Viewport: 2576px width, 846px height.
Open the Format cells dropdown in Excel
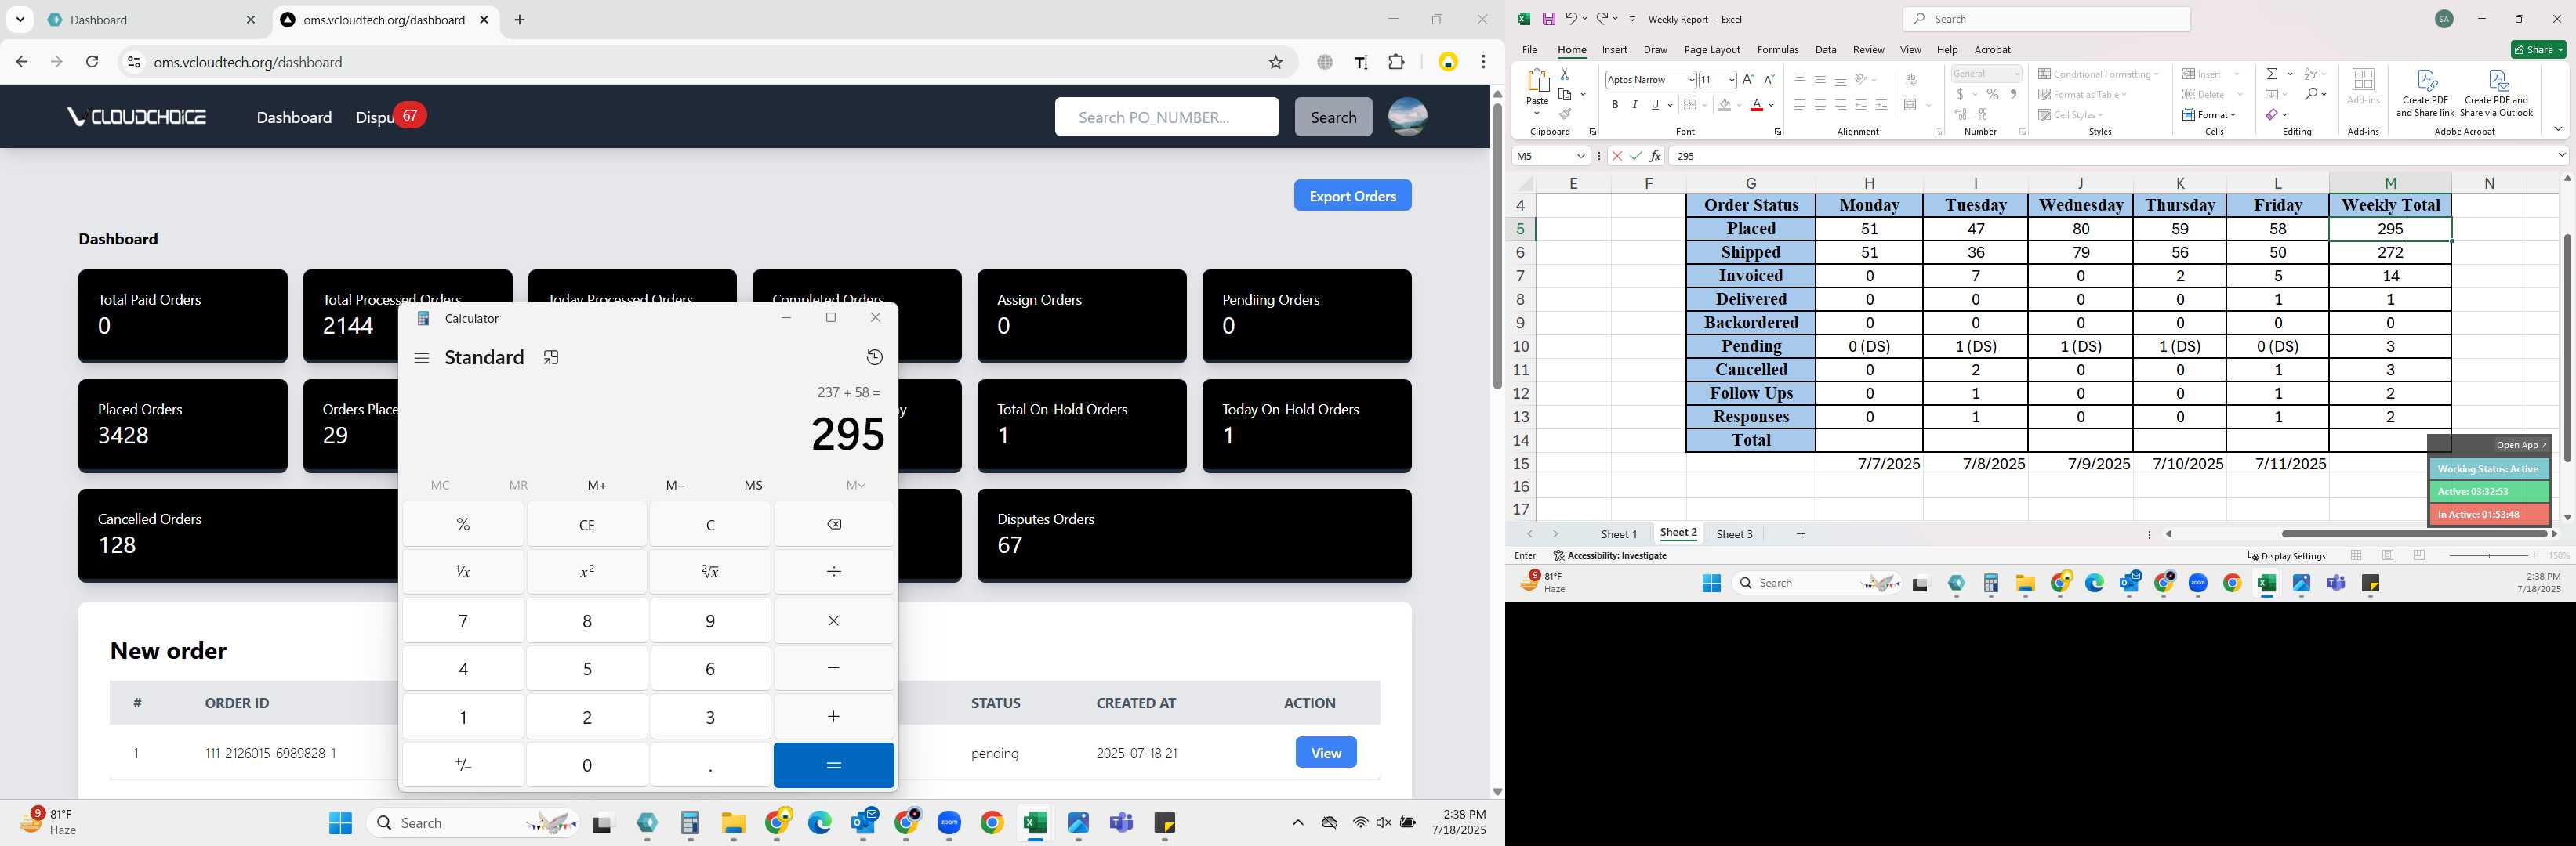pos(2210,115)
